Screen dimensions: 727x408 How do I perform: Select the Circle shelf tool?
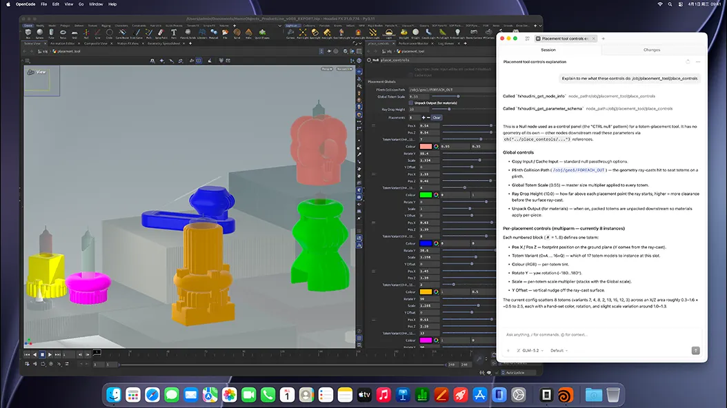click(x=110, y=34)
